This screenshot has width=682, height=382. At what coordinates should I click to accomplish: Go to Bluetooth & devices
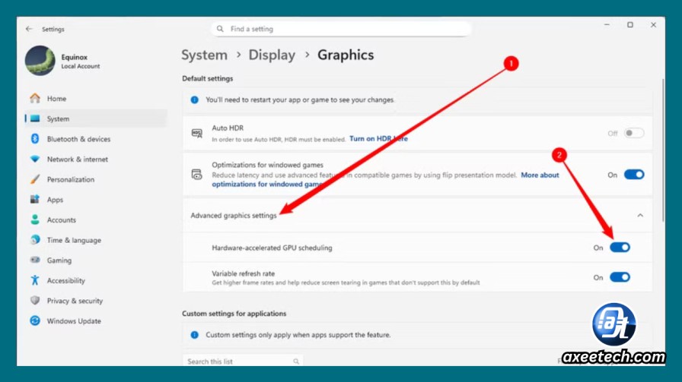pyautogui.click(x=97, y=139)
